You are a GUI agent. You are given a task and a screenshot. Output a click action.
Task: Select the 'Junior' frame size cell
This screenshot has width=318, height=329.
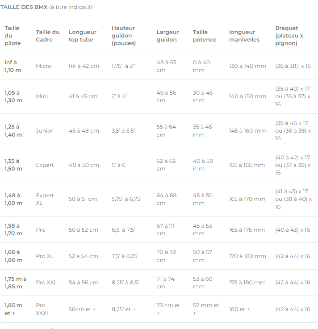tap(44, 131)
